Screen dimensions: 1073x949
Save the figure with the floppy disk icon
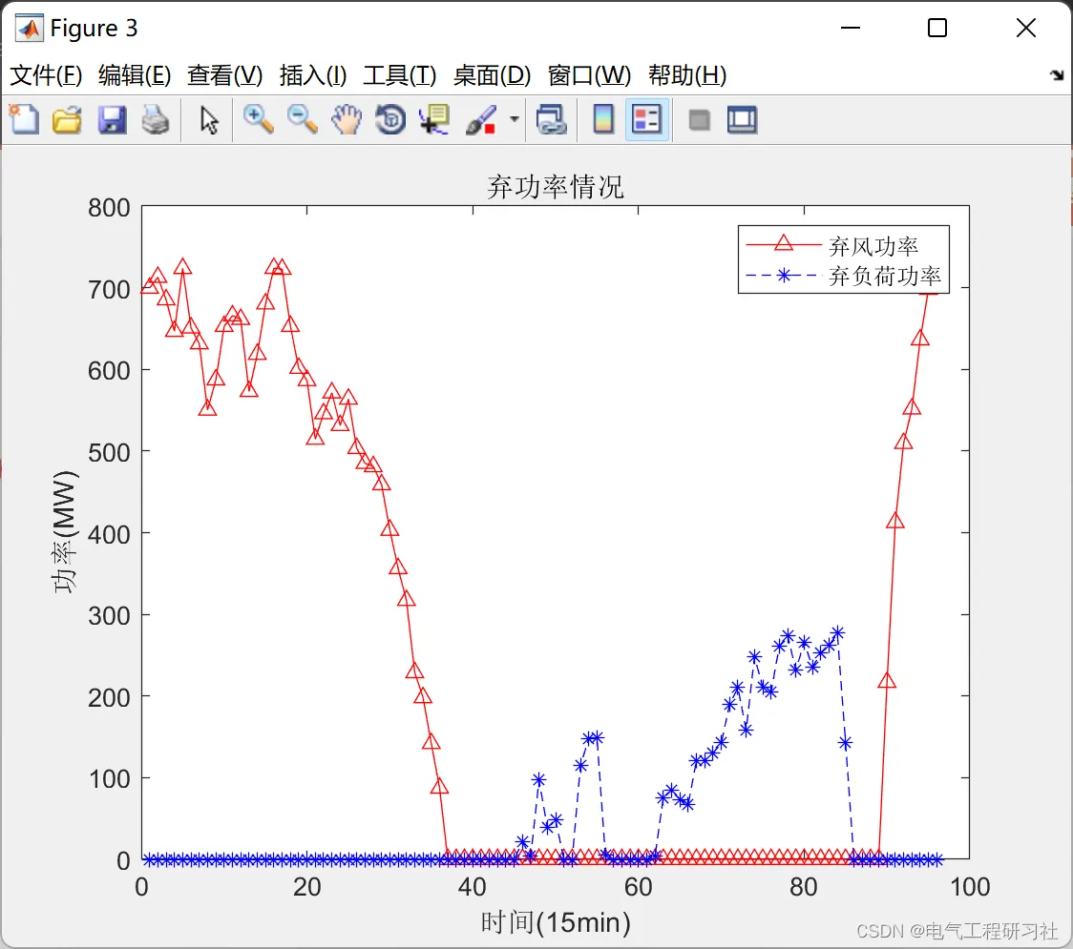[112, 119]
